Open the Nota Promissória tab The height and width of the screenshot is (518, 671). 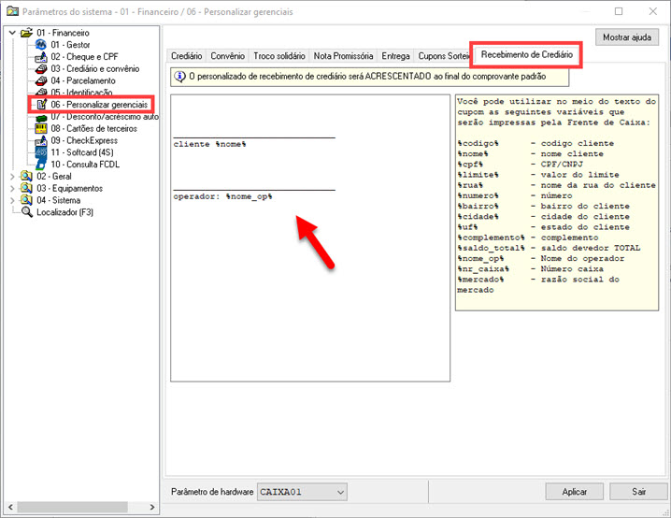343,56
